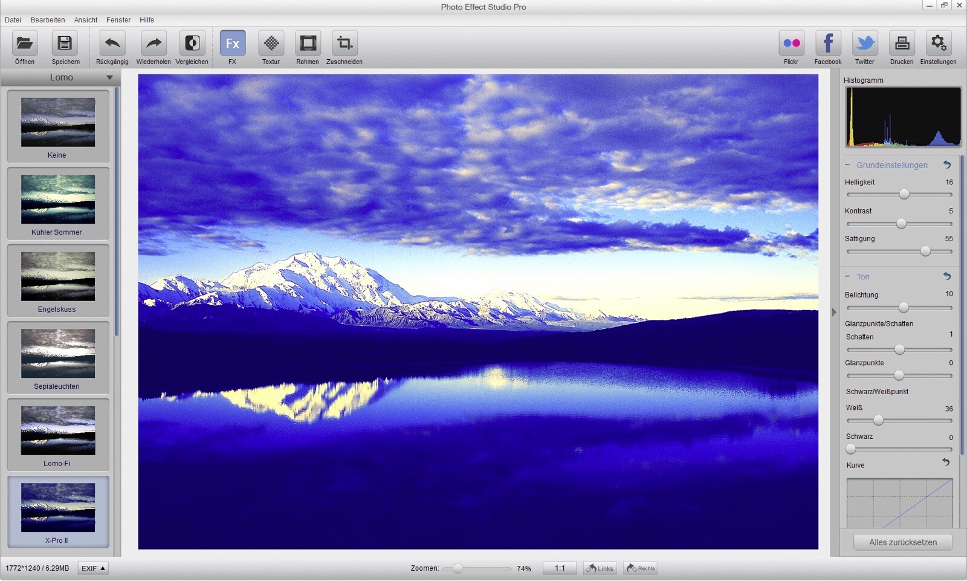Image resolution: width=967 pixels, height=581 pixels.
Task: Share the photo to Flickr
Action: (x=791, y=44)
